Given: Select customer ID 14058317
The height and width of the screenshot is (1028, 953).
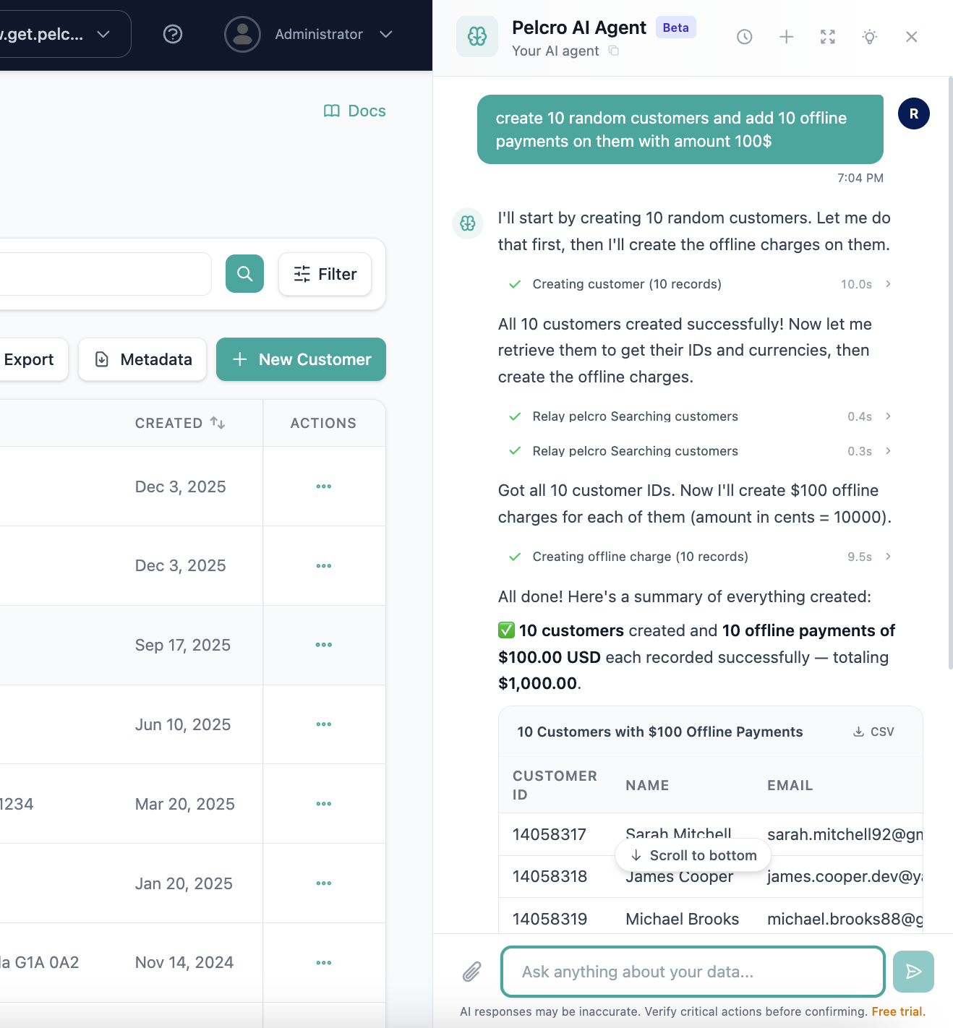Looking at the screenshot, I should (x=550, y=834).
